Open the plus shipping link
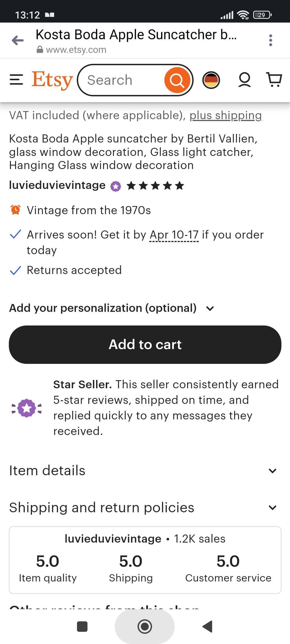 225,115
